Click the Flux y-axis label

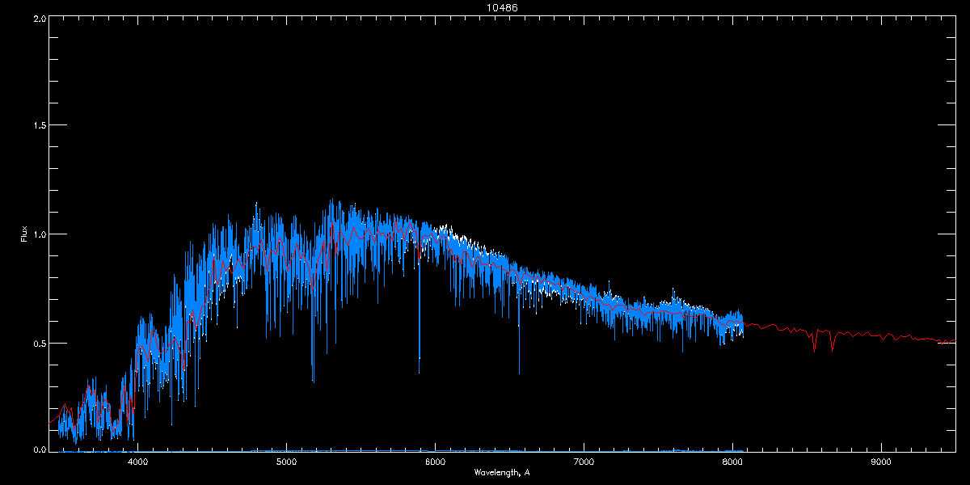coord(24,234)
